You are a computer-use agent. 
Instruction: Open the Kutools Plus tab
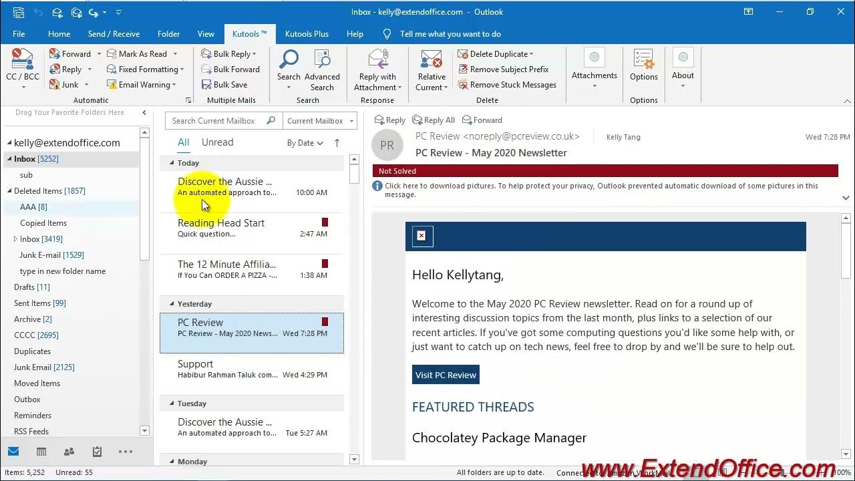click(x=307, y=34)
